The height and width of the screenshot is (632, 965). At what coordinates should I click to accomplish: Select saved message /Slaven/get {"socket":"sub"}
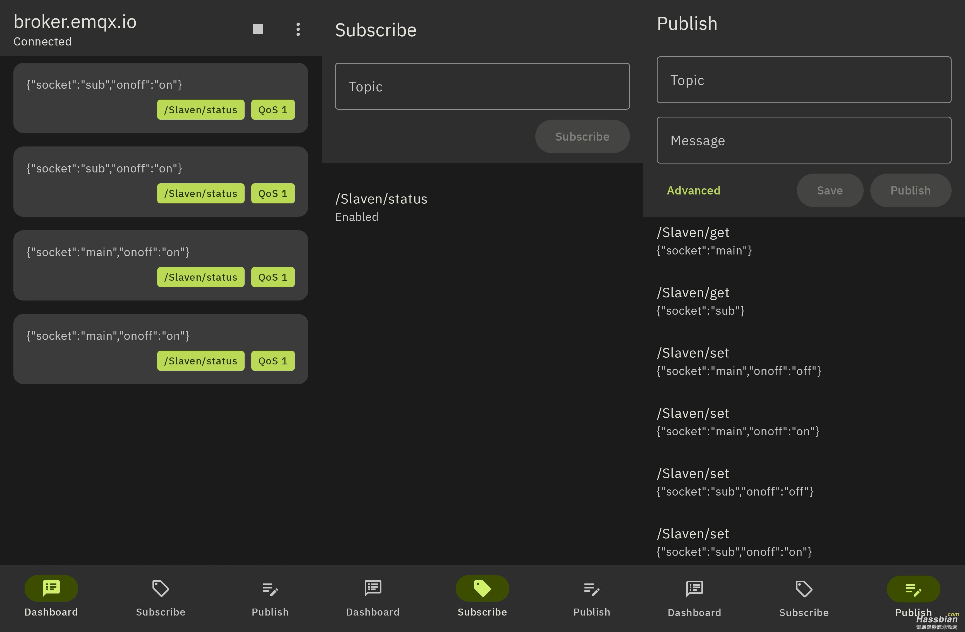(x=804, y=301)
